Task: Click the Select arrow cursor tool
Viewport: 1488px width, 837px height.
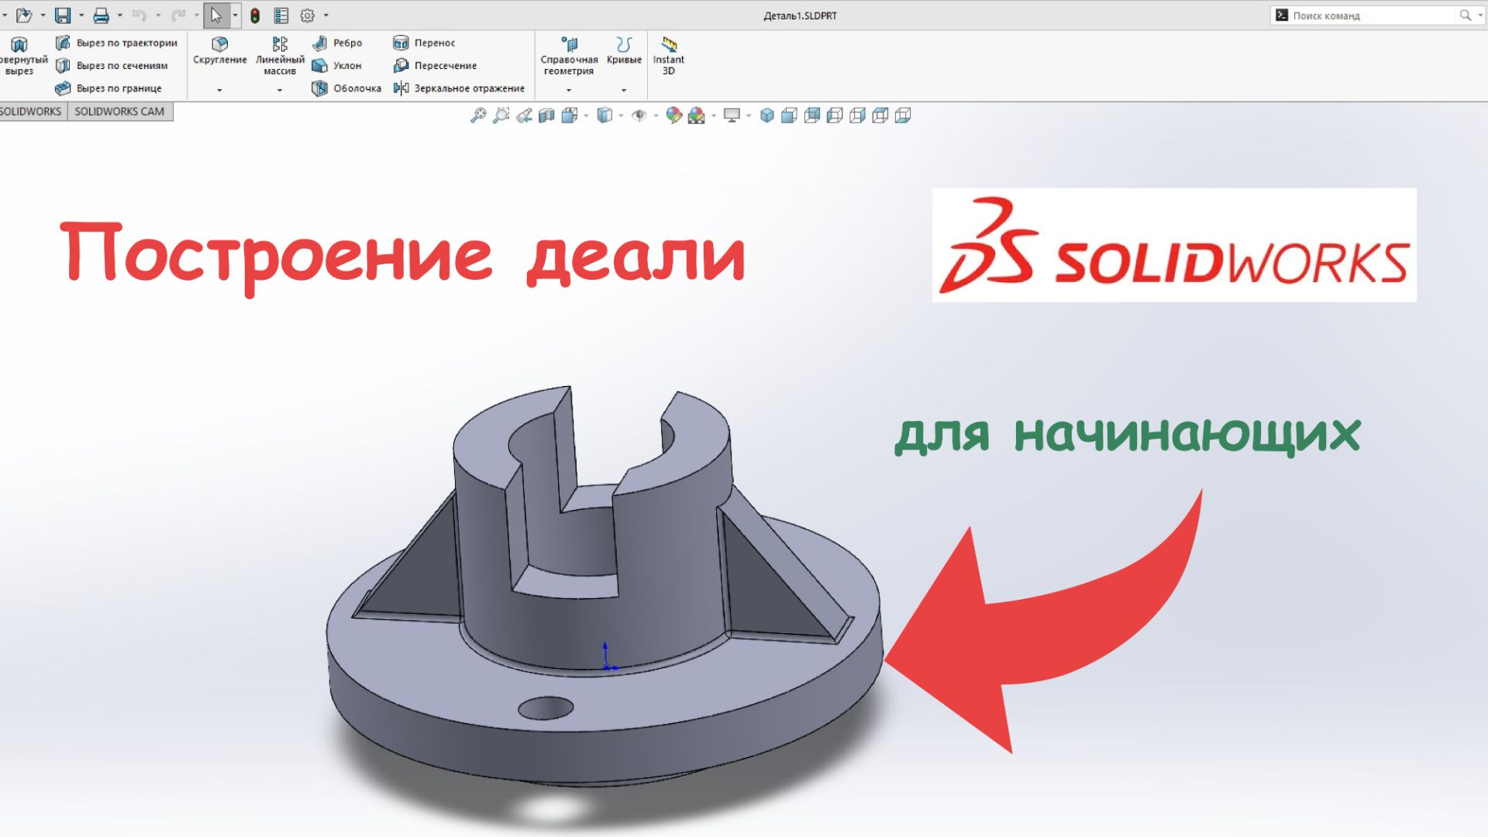Action: click(x=216, y=15)
